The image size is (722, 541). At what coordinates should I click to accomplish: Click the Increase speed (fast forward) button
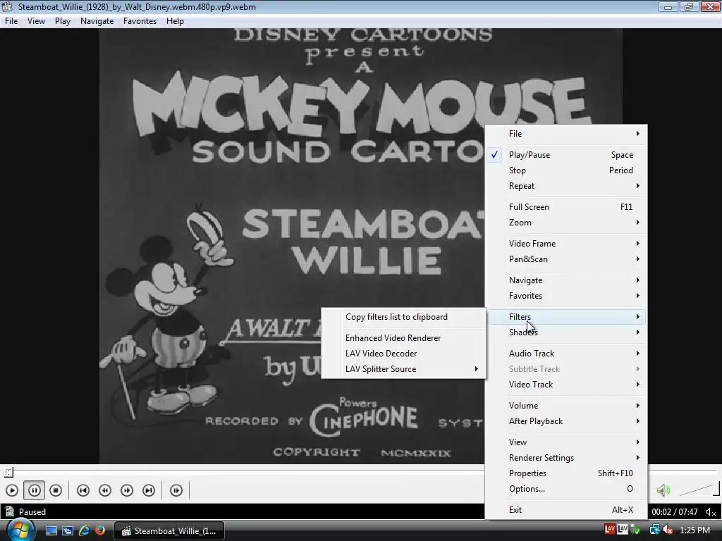coord(127,490)
